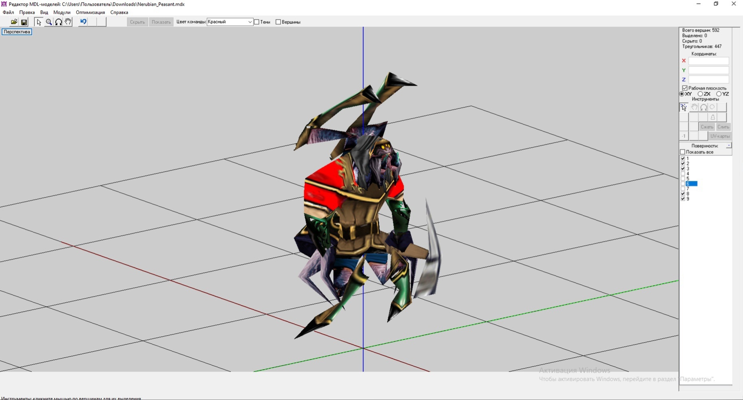Click the Скрыть button
This screenshot has height=400, width=743.
[137, 22]
